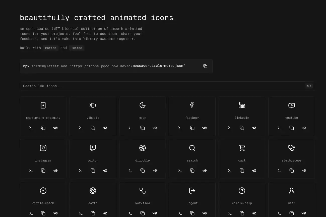This screenshot has width=326, height=217.
Task: Copy terminal command for dribbble icon
Action: [x=131, y=171]
